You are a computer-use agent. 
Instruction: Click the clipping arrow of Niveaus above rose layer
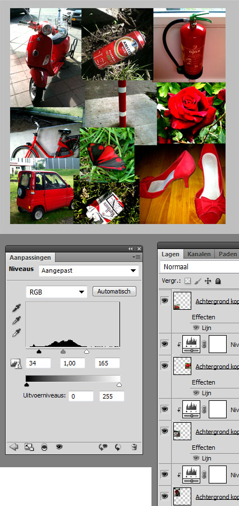pyautogui.click(x=179, y=345)
